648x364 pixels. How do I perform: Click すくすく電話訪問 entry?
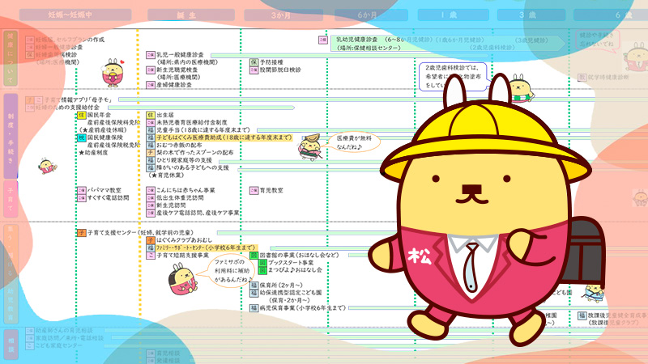pyautogui.click(x=108, y=197)
